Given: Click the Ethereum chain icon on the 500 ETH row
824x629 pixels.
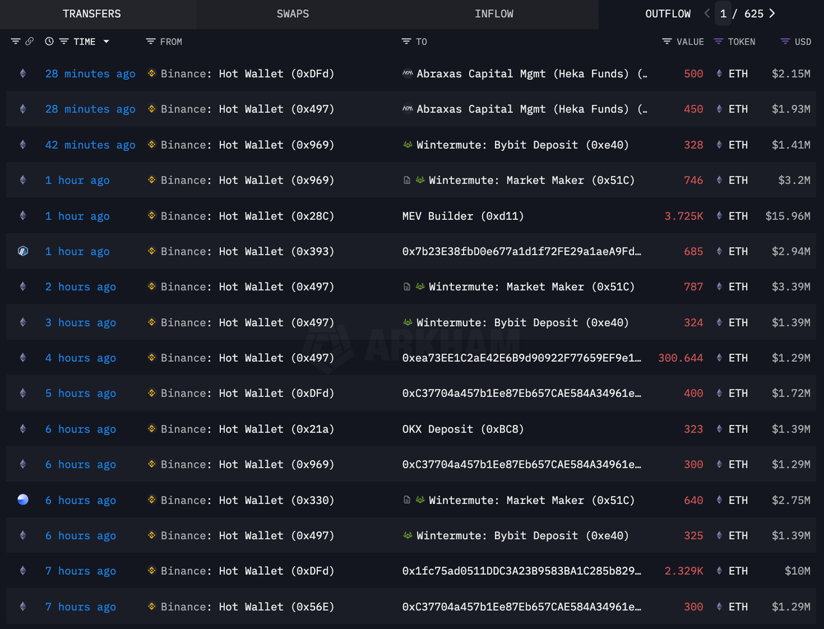Looking at the screenshot, I should pyautogui.click(x=23, y=73).
